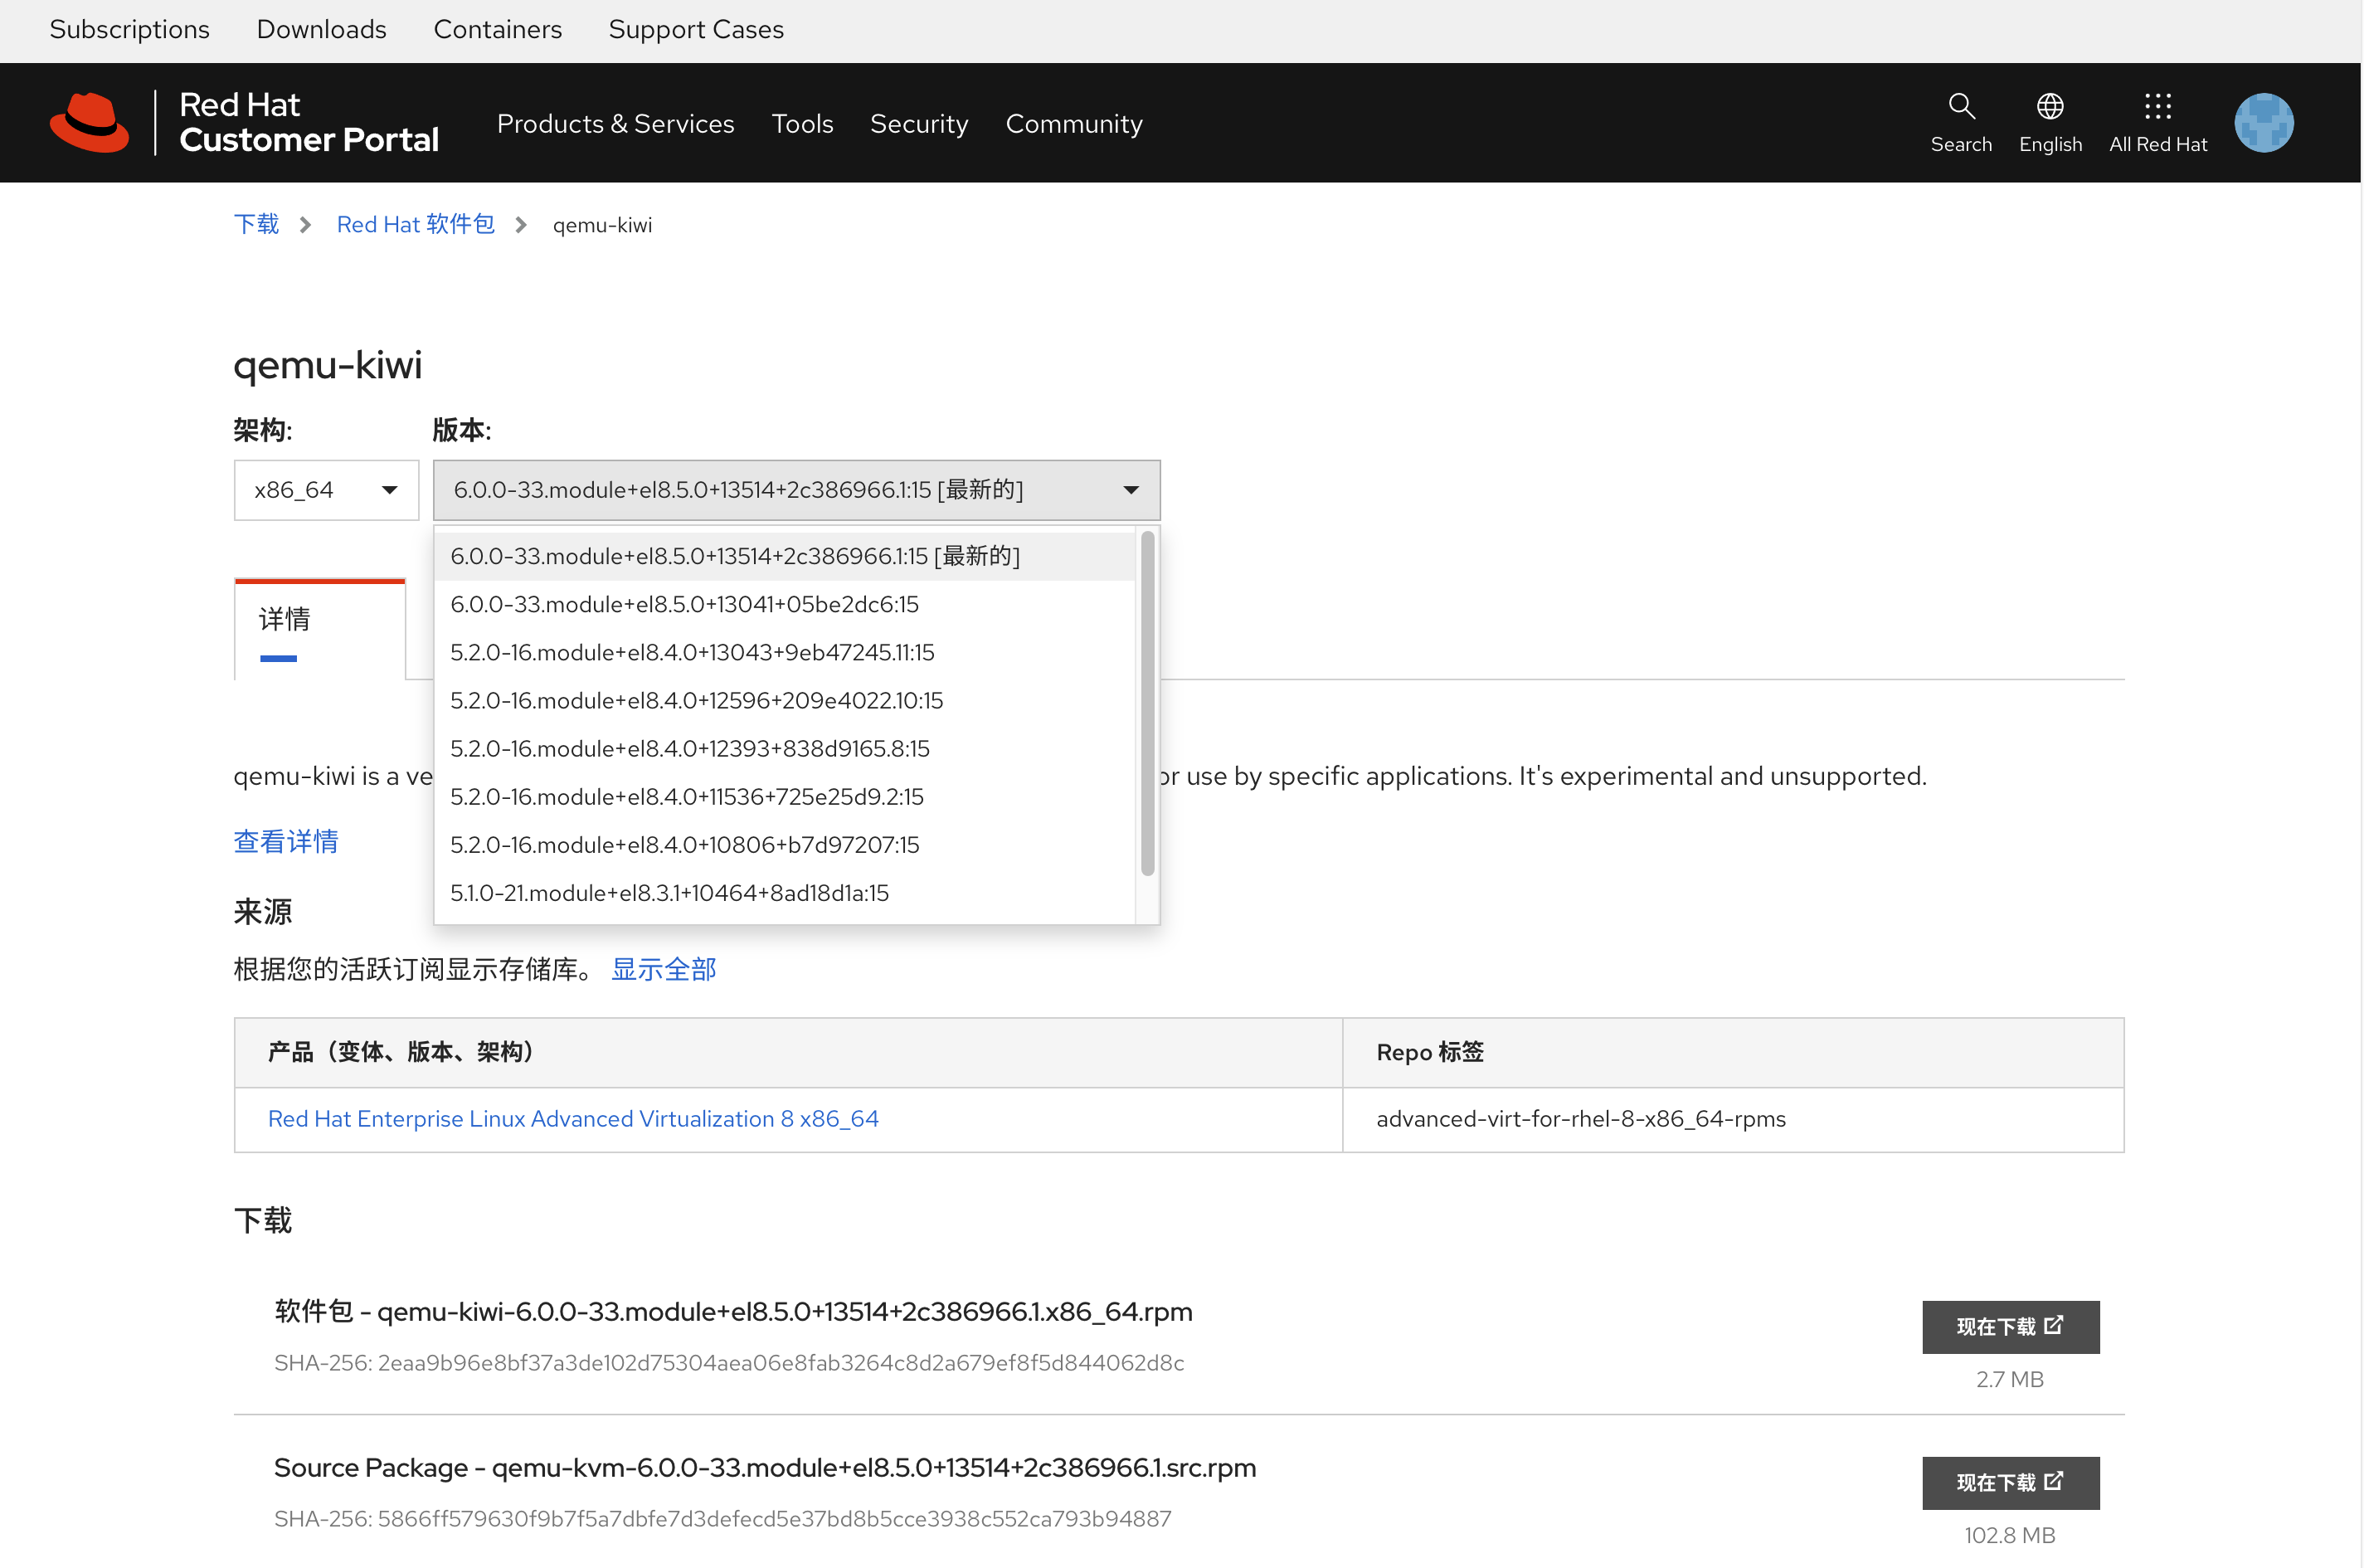Open Red Hat Enterprise Linux Advanced Virtualization link
This screenshot has width=2364, height=1568.
coord(573,1119)
